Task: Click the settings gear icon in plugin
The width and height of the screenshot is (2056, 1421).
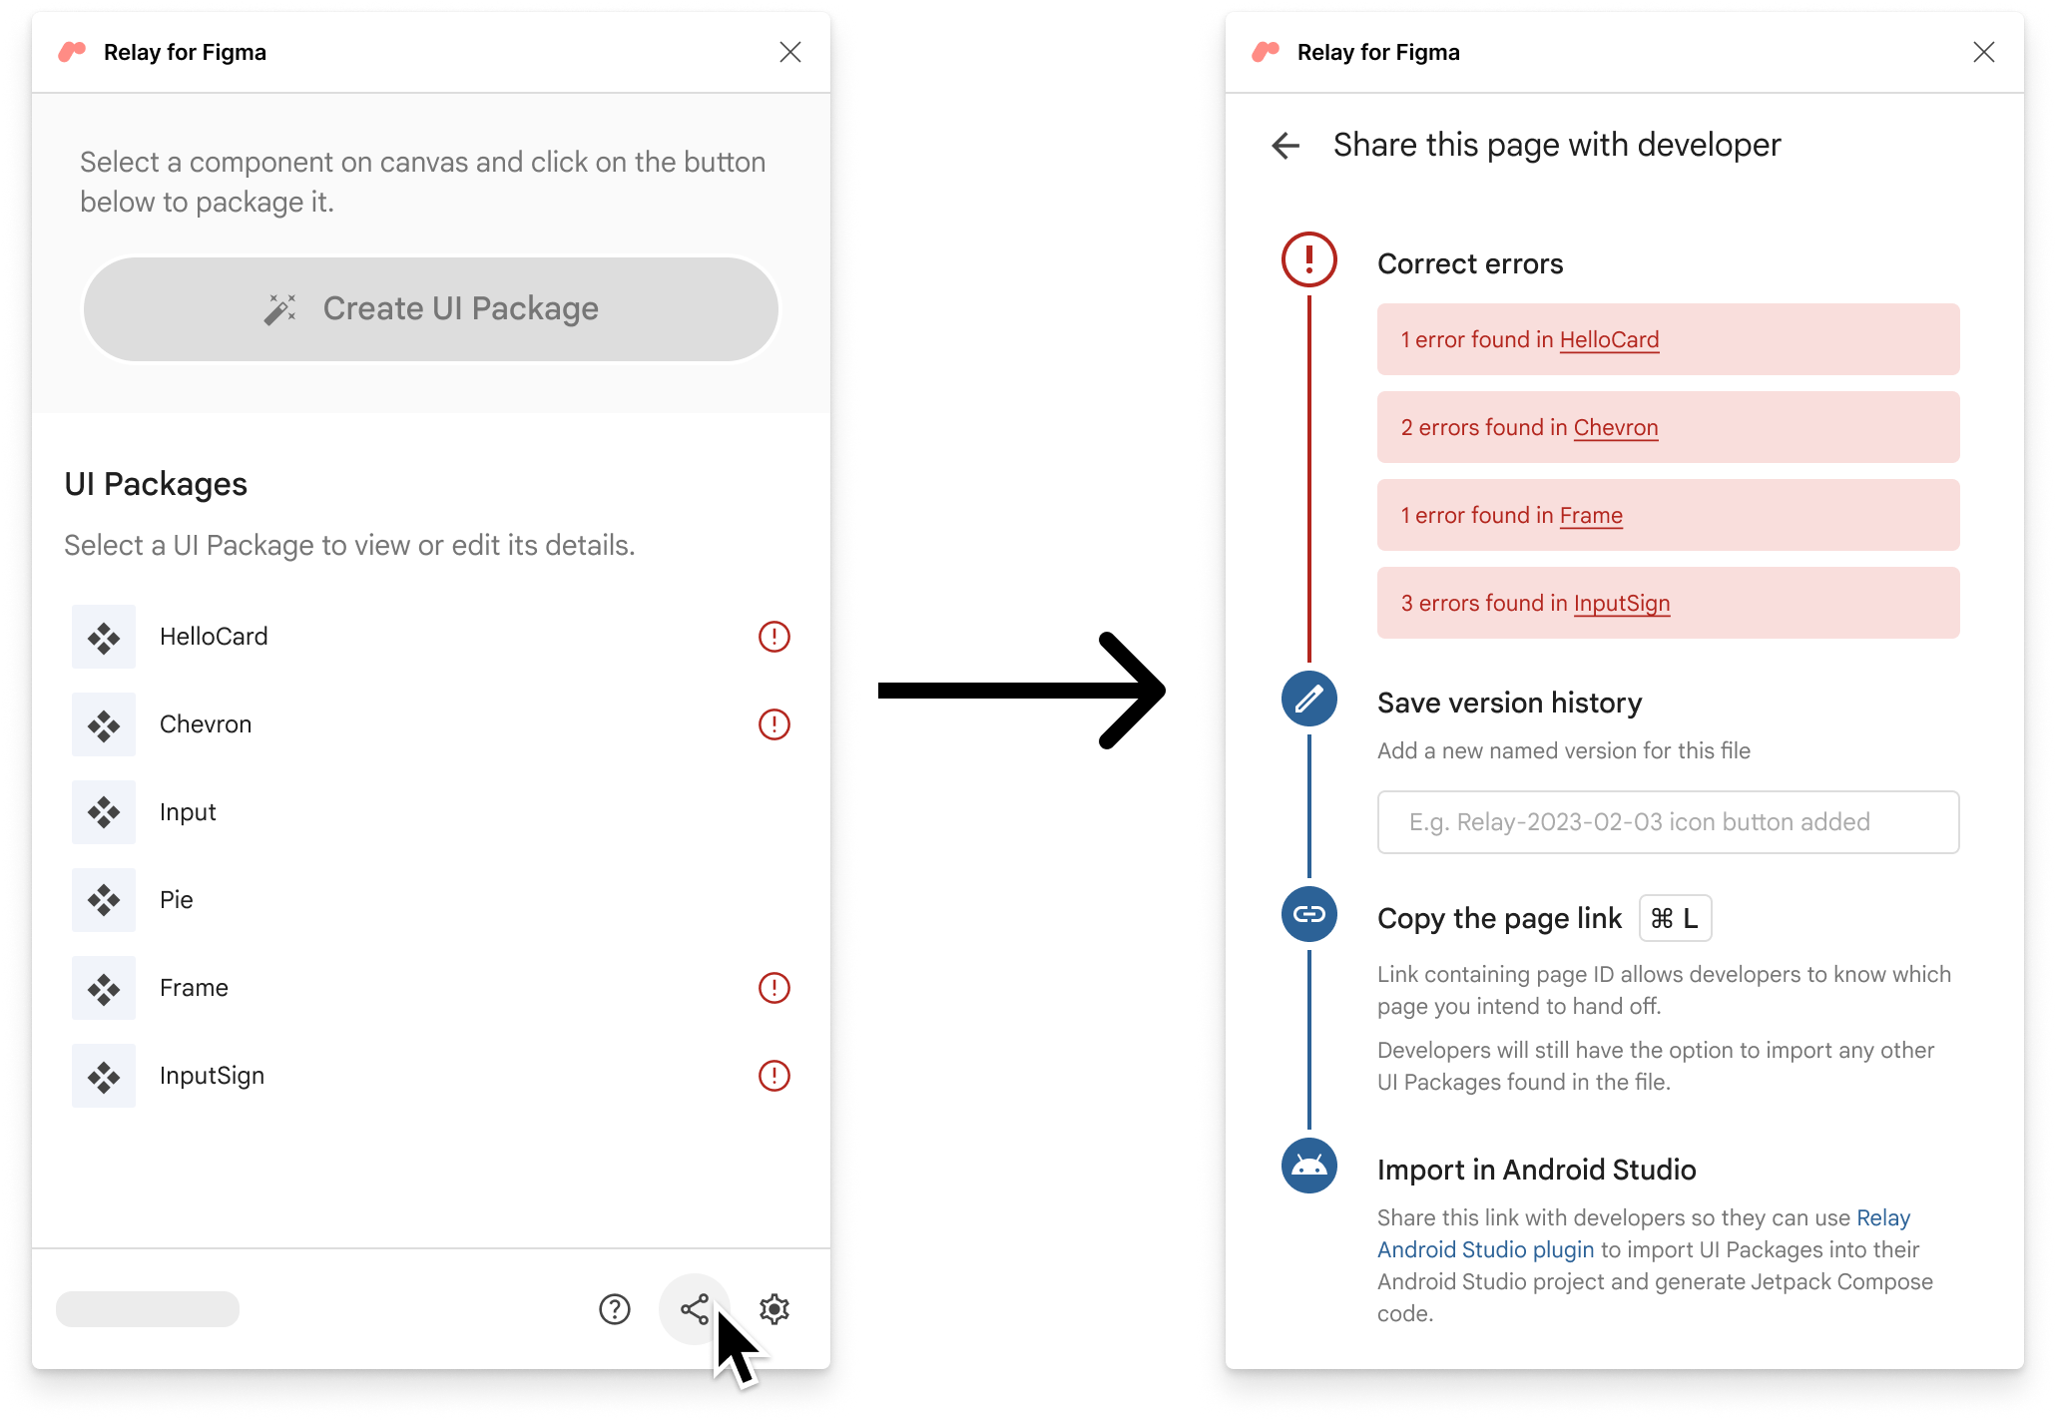Action: pos(773,1308)
